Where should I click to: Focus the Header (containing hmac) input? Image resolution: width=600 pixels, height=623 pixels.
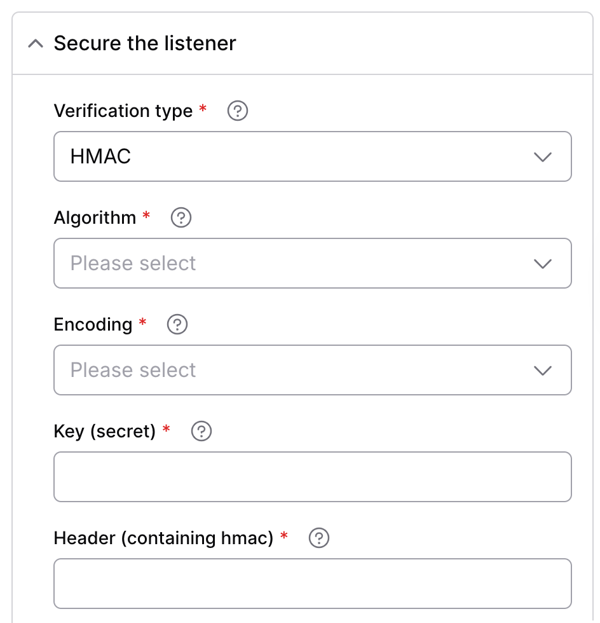(313, 584)
